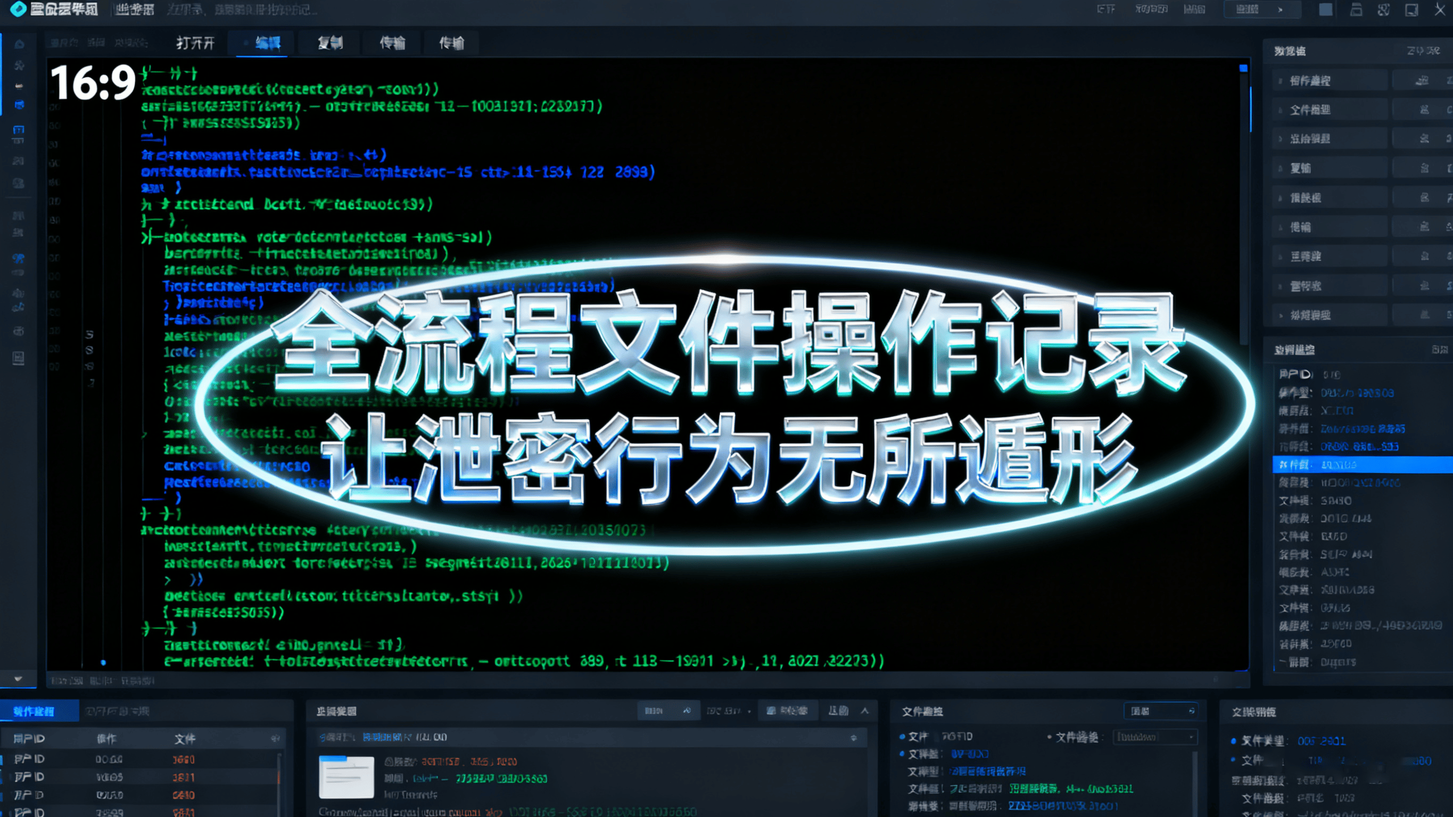Open the 文件路径 combo box

1154,738
